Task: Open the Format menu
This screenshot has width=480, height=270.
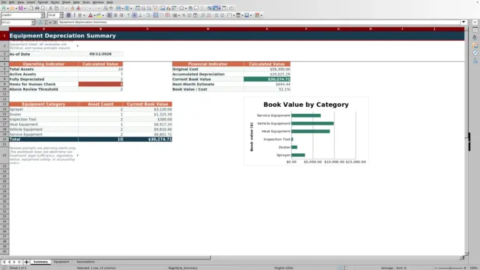Action: 42,2
